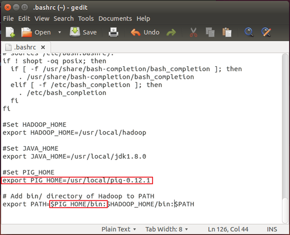Click the Copy icon

(x=210, y=32)
